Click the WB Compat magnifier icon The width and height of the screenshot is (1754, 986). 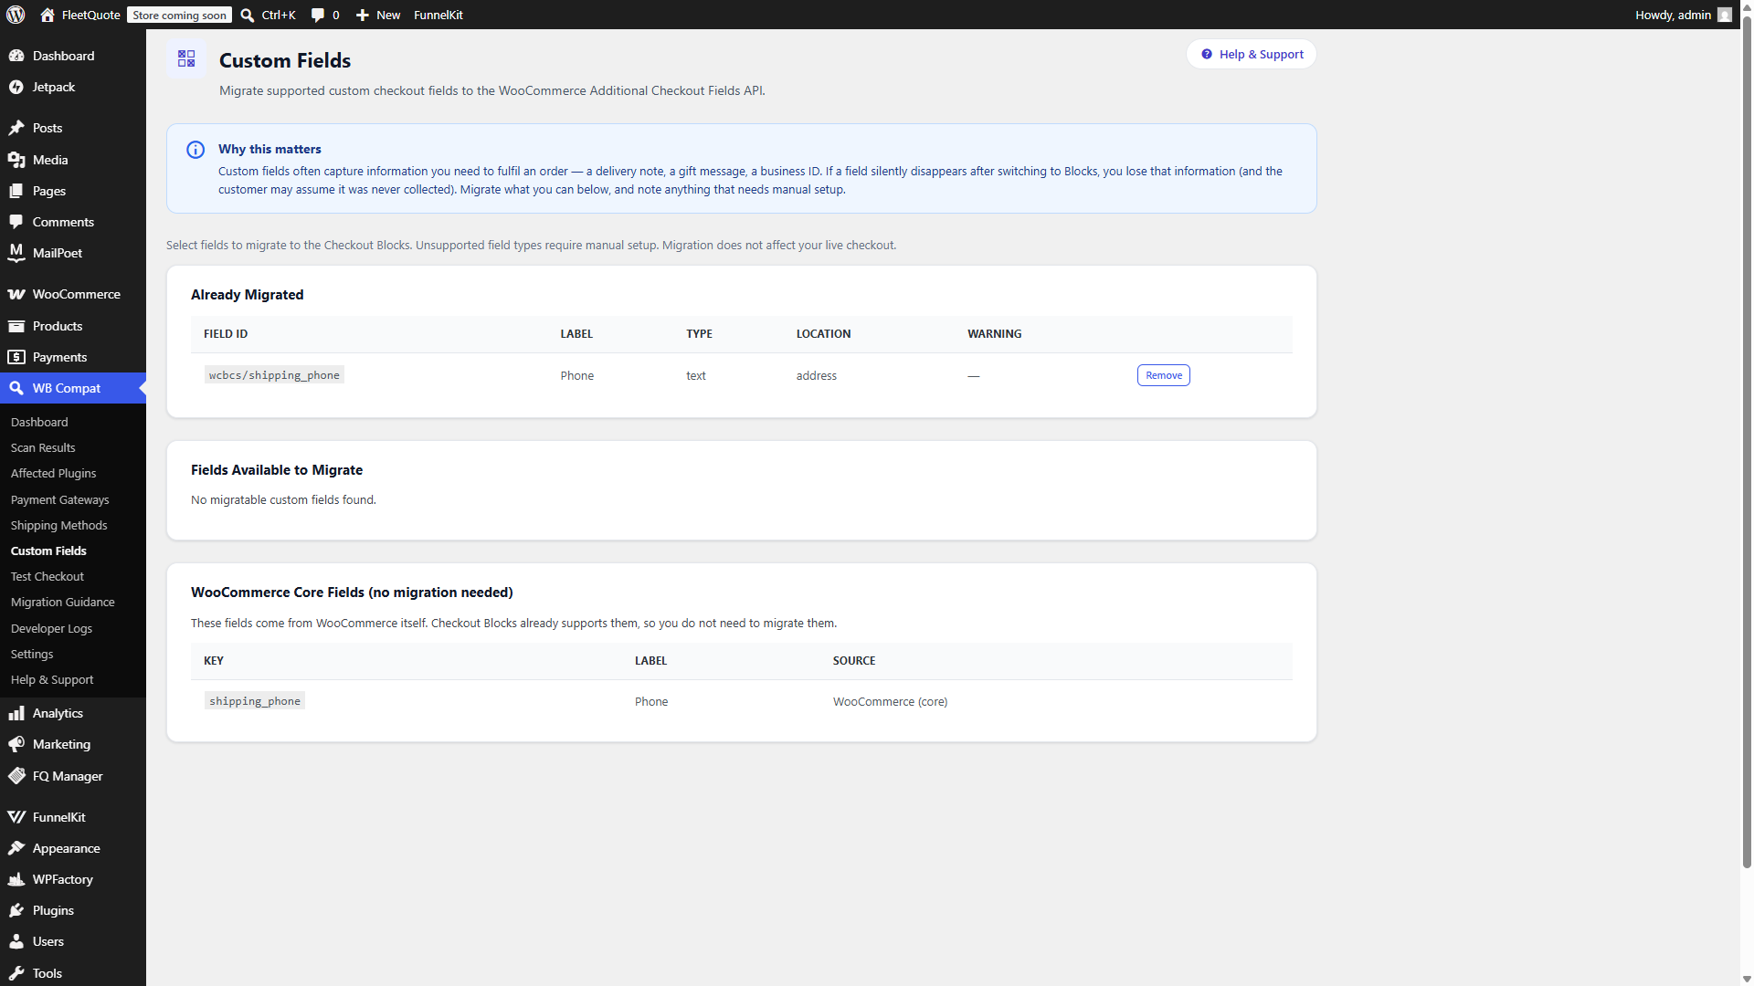pyautogui.click(x=16, y=388)
